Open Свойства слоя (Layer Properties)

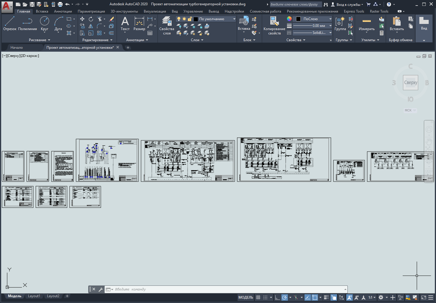pos(167,25)
